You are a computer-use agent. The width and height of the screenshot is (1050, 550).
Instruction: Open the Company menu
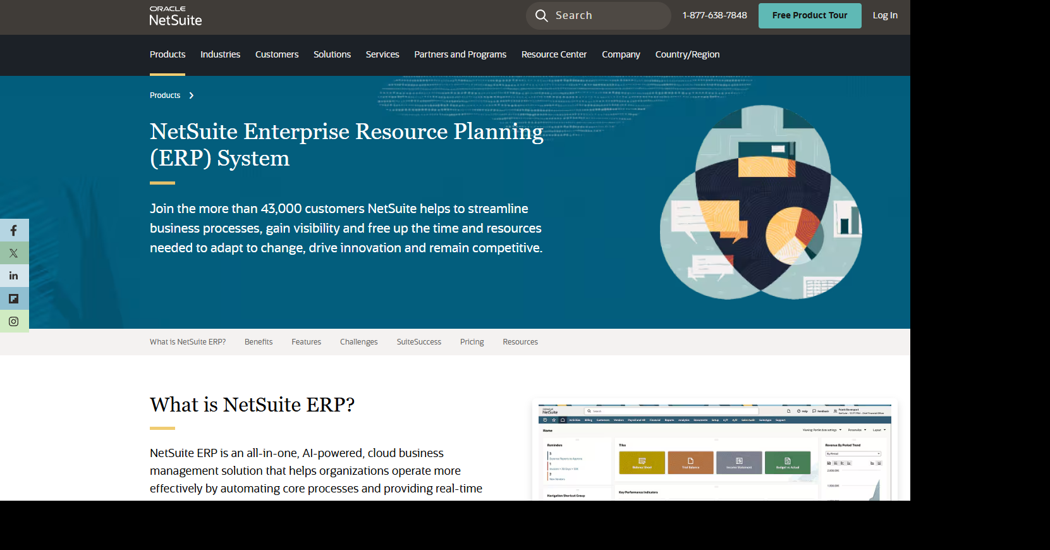(x=621, y=54)
